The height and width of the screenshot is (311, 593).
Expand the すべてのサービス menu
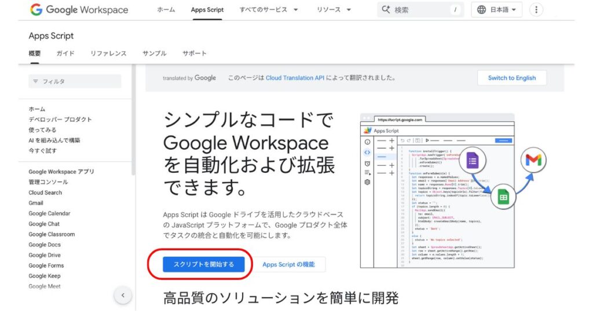(269, 10)
